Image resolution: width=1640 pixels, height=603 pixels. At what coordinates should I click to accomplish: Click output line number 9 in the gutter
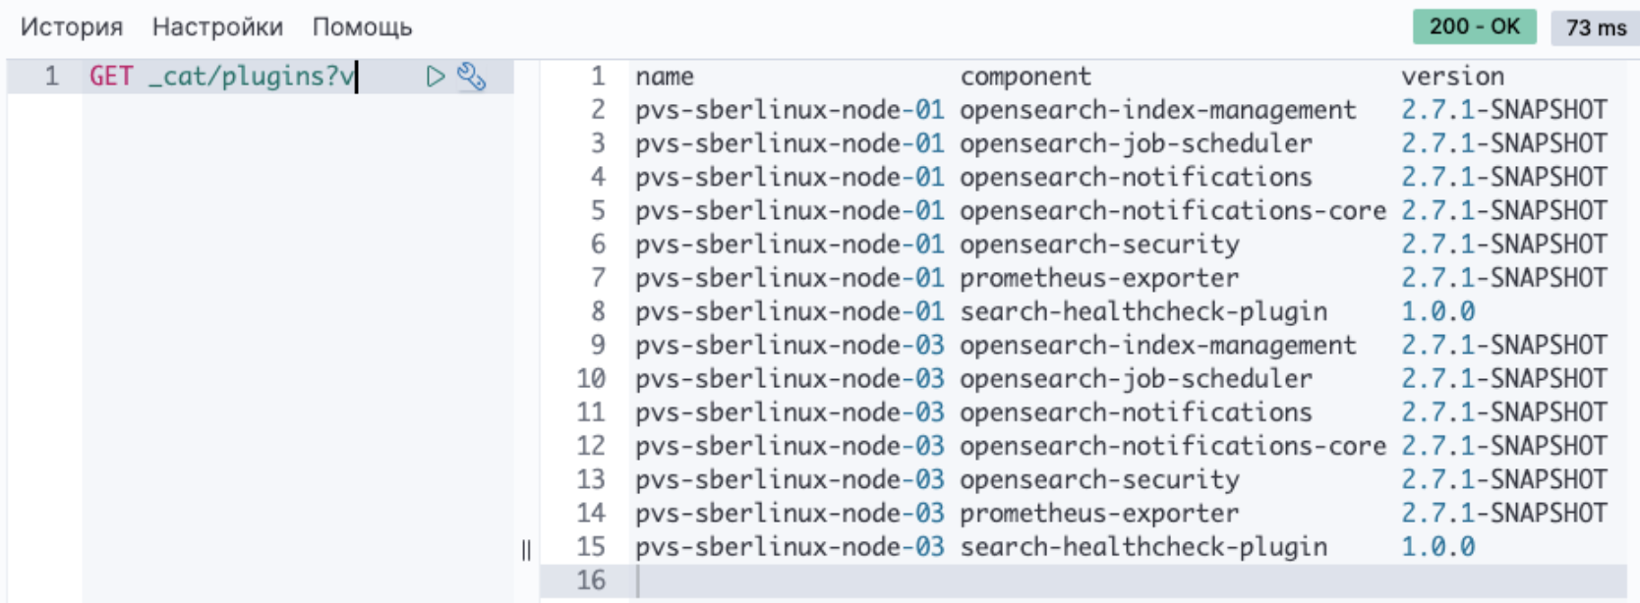pyautogui.click(x=598, y=346)
